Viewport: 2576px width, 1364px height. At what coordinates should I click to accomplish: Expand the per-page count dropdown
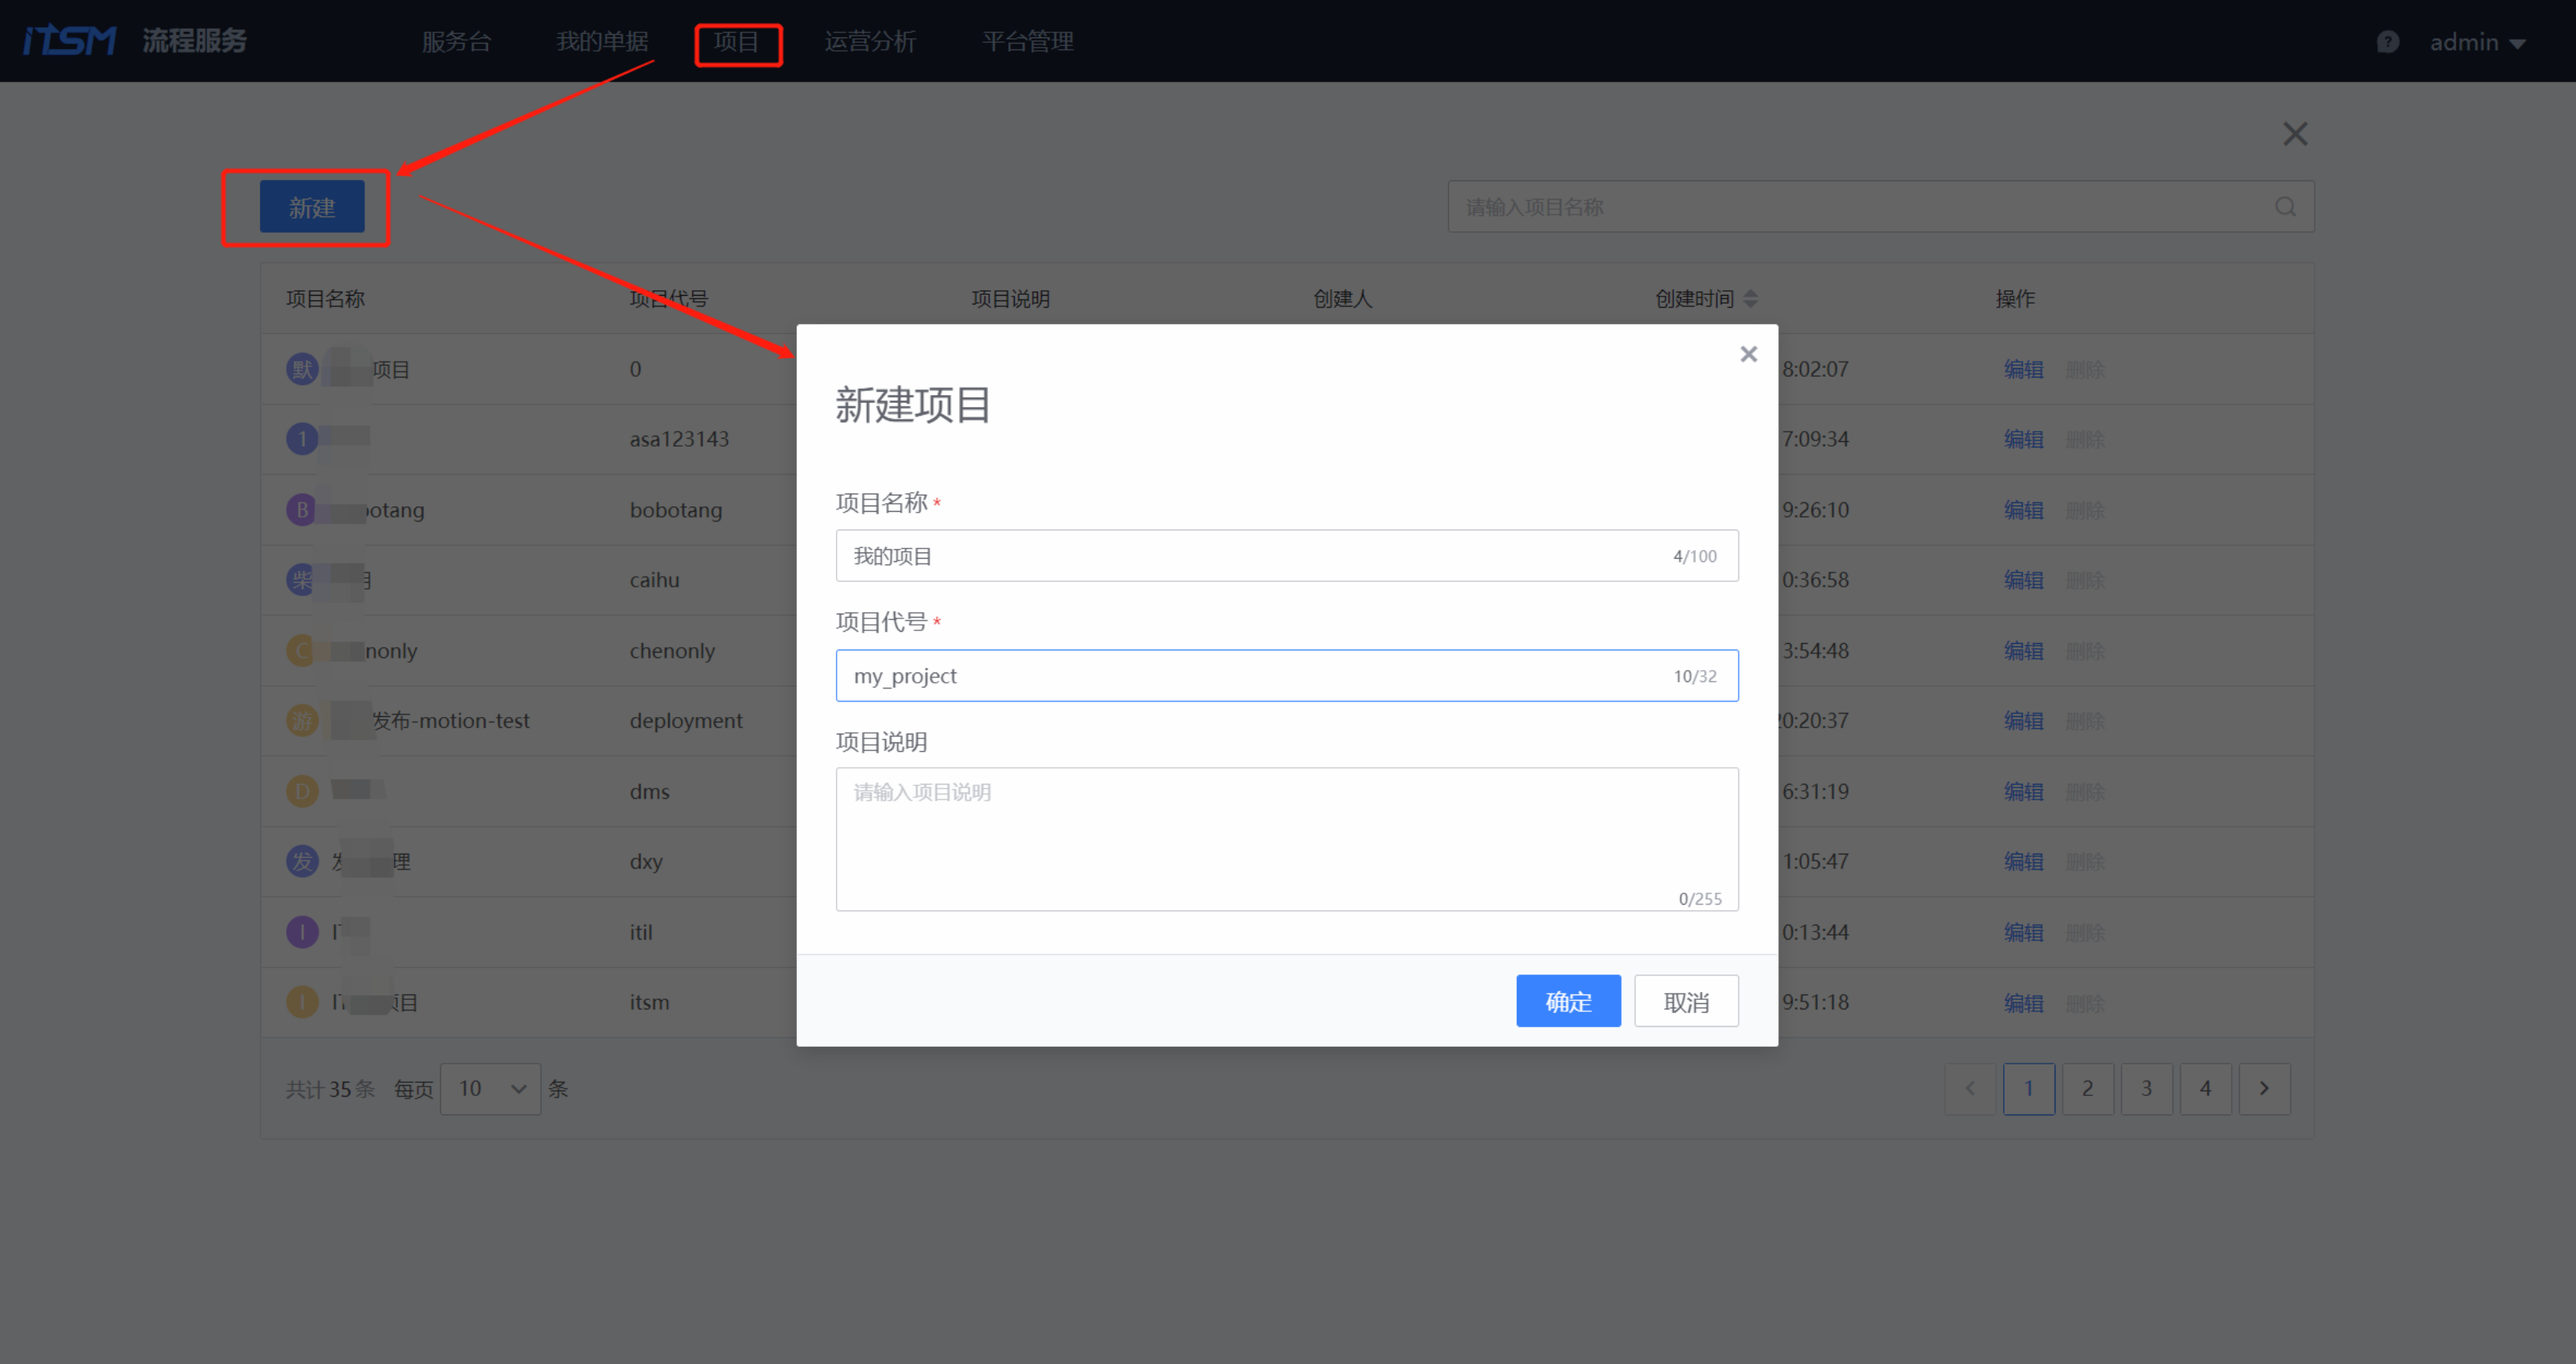(x=490, y=1089)
